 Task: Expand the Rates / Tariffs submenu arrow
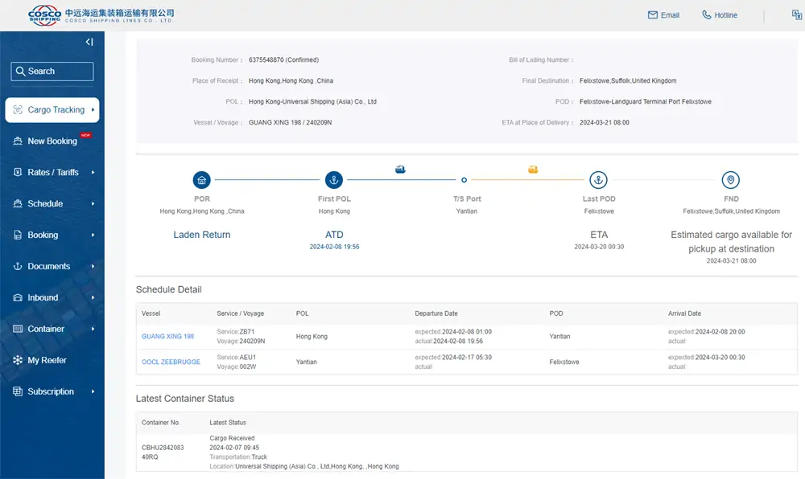coord(93,172)
